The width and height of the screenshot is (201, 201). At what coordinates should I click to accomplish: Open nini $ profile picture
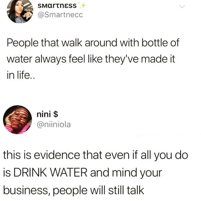click(x=17, y=120)
